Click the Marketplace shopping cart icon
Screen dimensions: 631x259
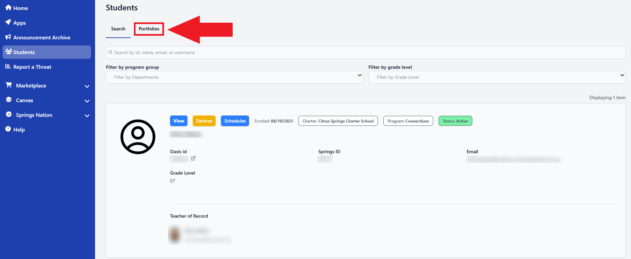click(9, 85)
